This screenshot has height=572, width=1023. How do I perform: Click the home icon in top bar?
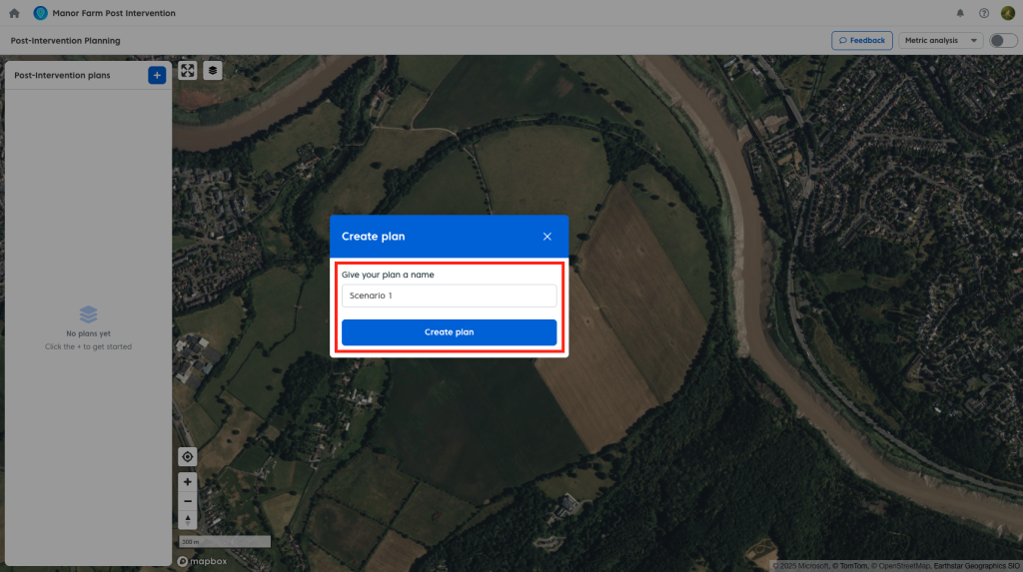(14, 13)
